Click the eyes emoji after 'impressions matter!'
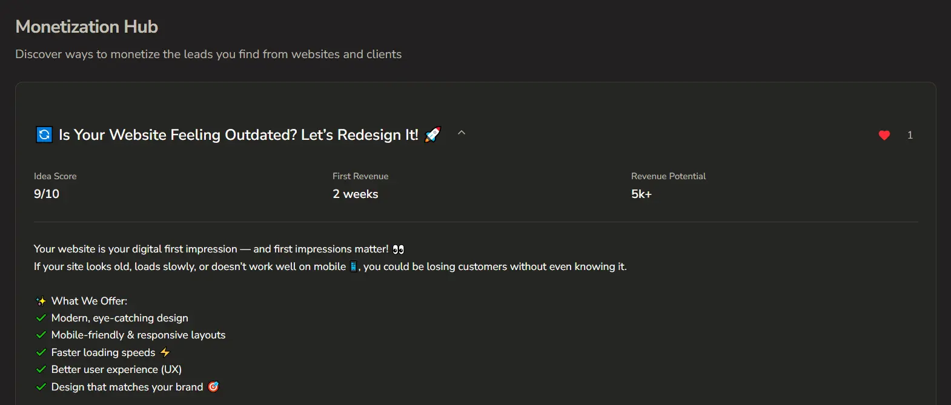This screenshot has width=951, height=405. click(x=398, y=249)
